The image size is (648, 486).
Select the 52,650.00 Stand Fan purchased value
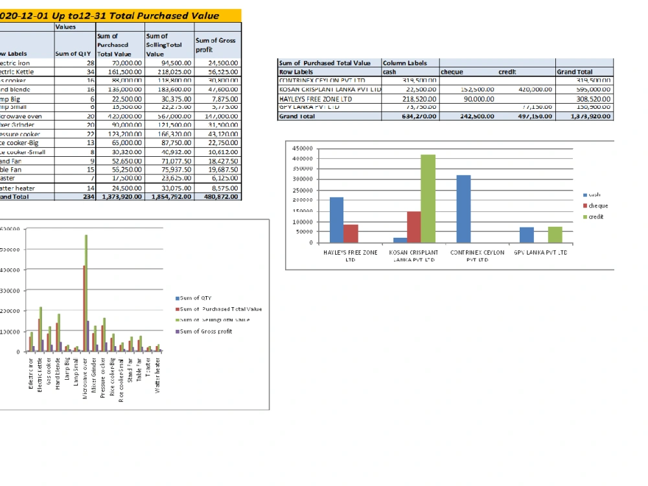point(121,161)
